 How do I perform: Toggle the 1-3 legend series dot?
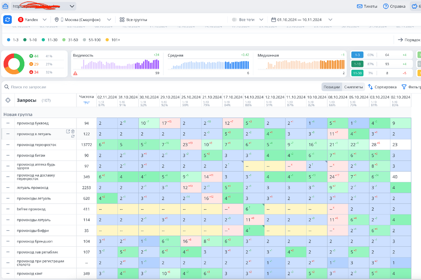pyautogui.click(x=8, y=40)
